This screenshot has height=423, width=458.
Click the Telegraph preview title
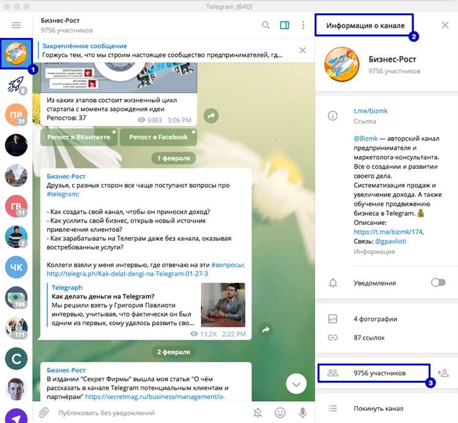pyautogui.click(x=103, y=296)
